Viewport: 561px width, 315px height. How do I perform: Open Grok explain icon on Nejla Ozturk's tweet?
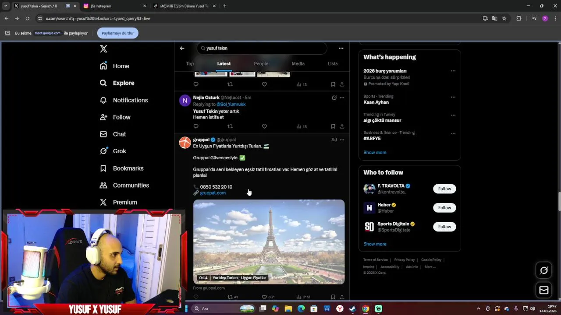pos(334,98)
